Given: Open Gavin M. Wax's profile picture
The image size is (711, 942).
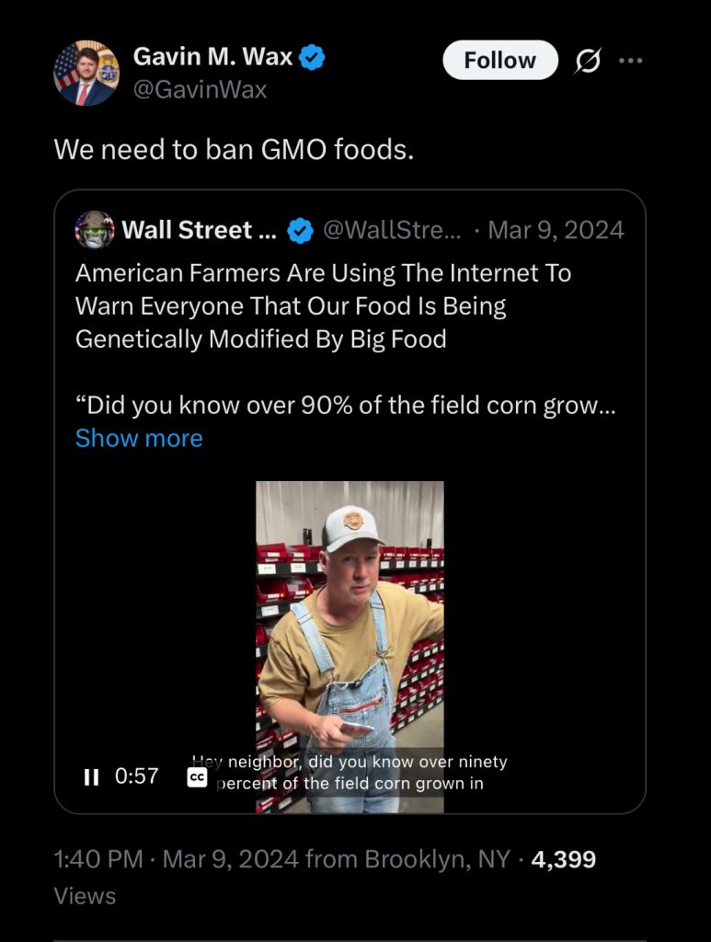Looking at the screenshot, I should [87, 74].
